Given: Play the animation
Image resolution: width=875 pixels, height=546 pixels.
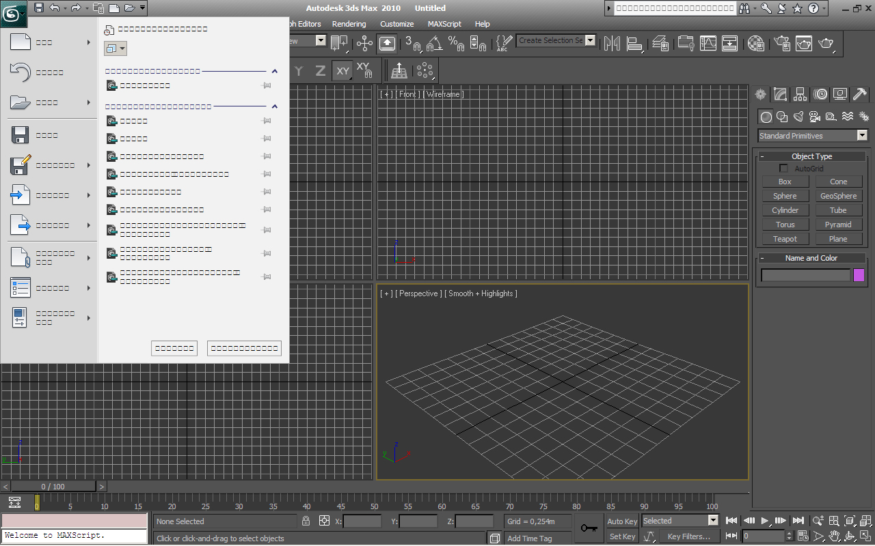Looking at the screenshot, I should (x=765, y=521).
